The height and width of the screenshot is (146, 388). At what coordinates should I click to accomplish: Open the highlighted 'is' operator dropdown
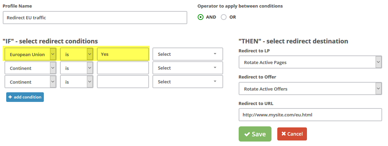point(77,54)
